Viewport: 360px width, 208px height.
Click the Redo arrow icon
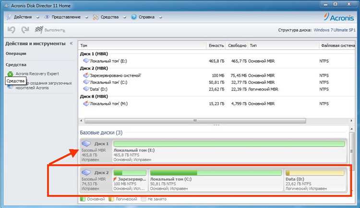tap(25, 30)
